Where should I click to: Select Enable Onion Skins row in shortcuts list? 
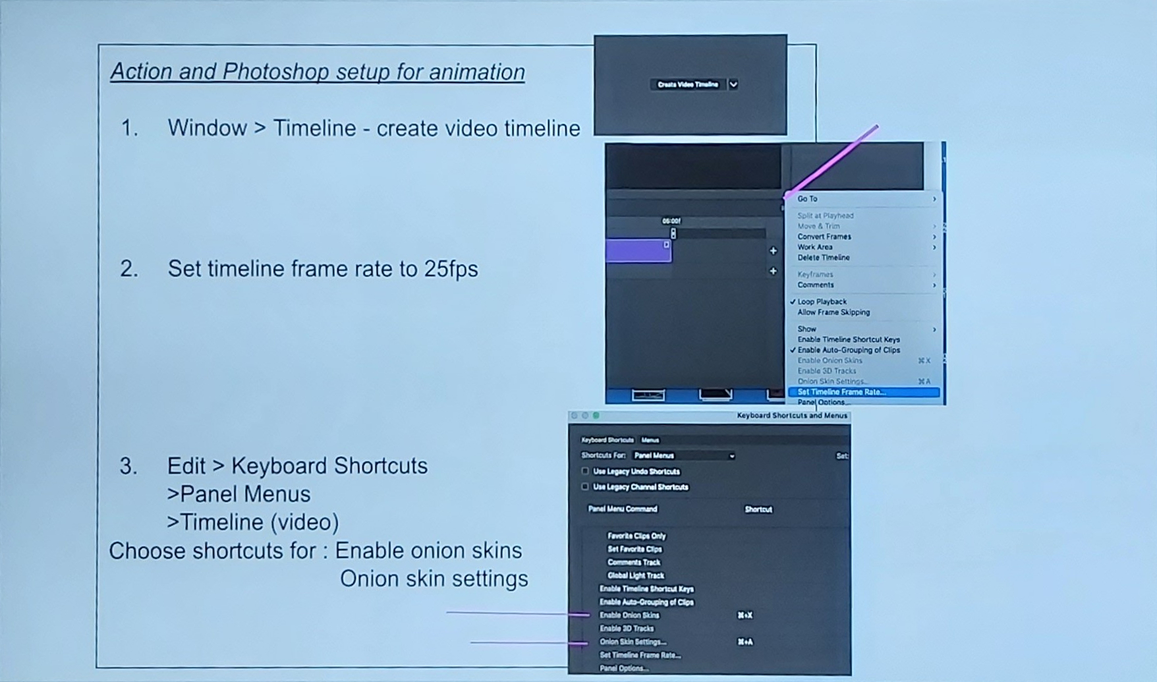point(629,615)
